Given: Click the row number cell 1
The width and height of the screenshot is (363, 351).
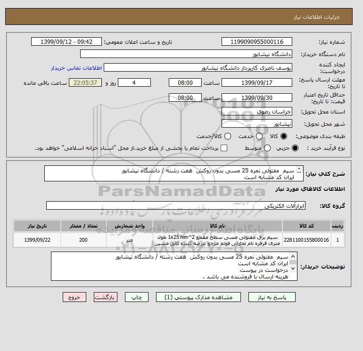Looking at the screenshot, I should coord(338,240).
